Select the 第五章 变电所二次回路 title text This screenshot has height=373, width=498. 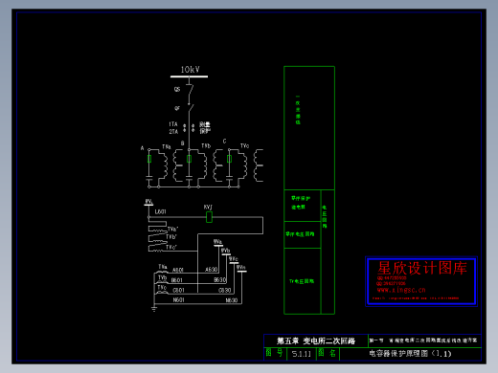point(316,341)
